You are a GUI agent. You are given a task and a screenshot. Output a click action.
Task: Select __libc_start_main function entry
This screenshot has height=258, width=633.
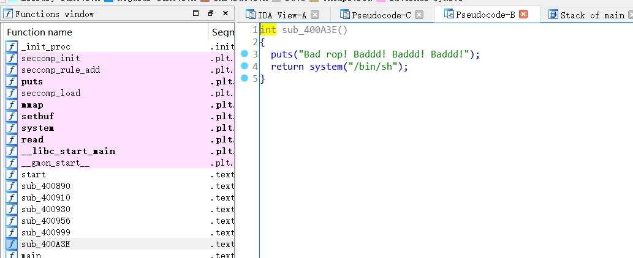[119, 152]
